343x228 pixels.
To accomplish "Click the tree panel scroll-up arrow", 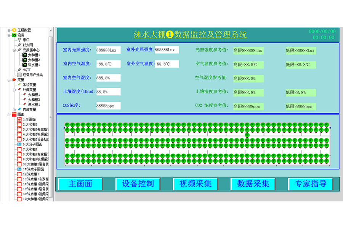I will tap(51, 30).
